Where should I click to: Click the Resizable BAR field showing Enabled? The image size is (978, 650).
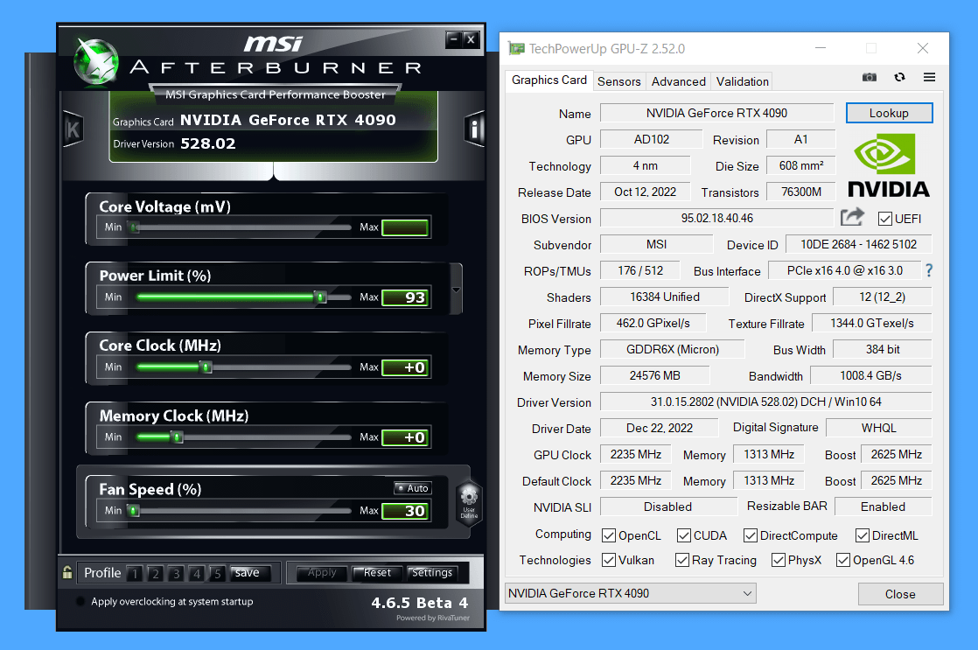883,507
